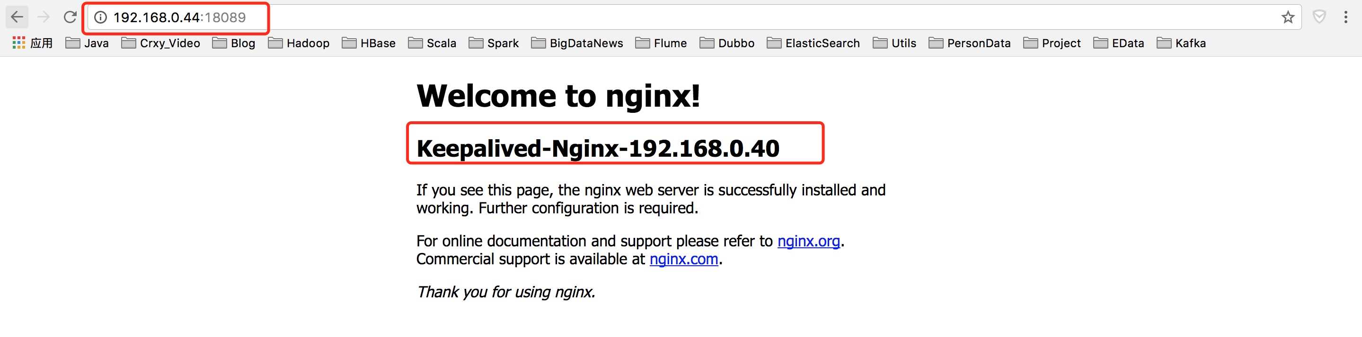Open the BigDataNews bookmark folder

point(577,43)
